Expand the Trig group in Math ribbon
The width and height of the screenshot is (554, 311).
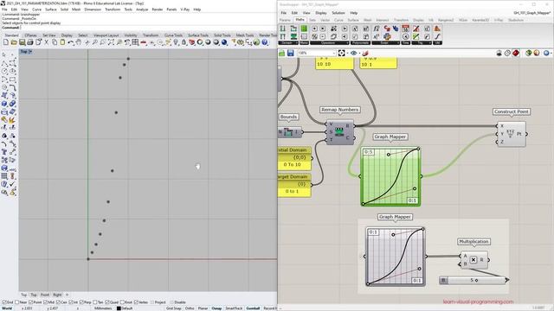coord(429,42)
